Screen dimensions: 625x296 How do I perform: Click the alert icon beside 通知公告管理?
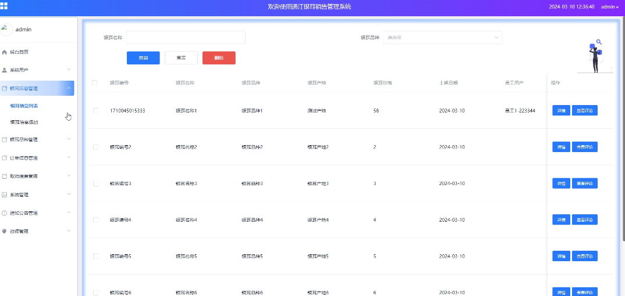coord(5,213)
